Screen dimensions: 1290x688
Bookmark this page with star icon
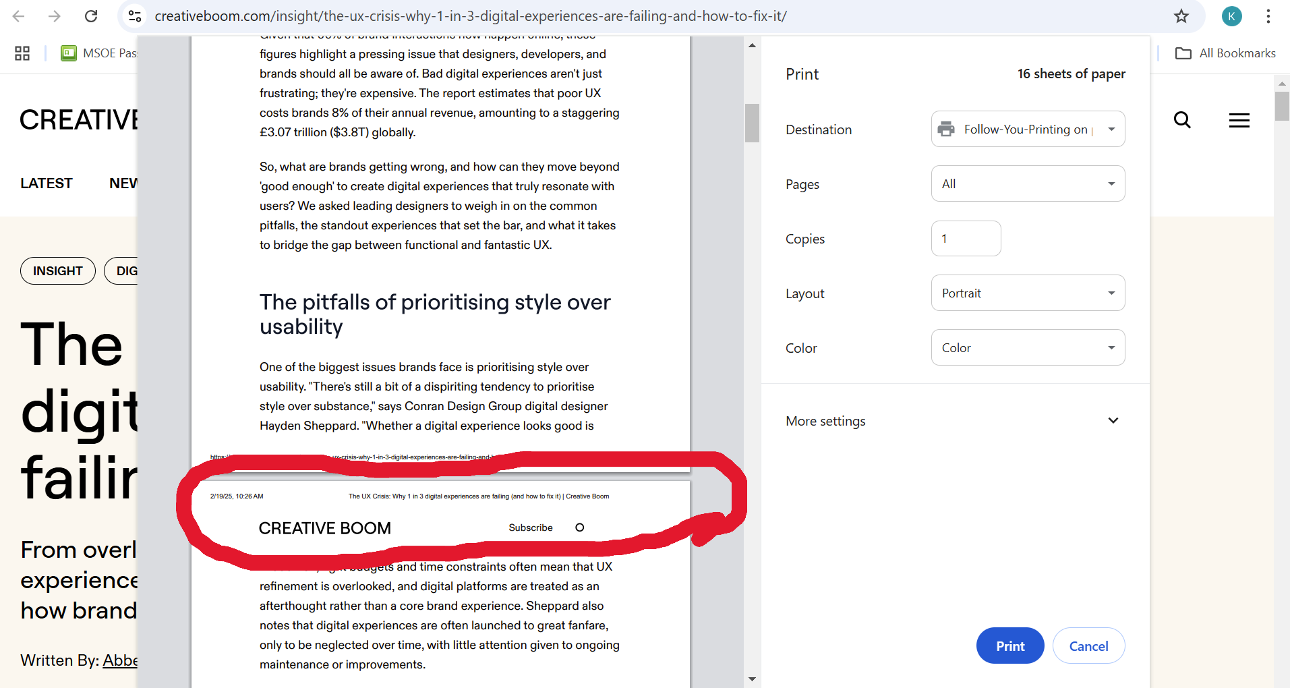[1181, 16]
